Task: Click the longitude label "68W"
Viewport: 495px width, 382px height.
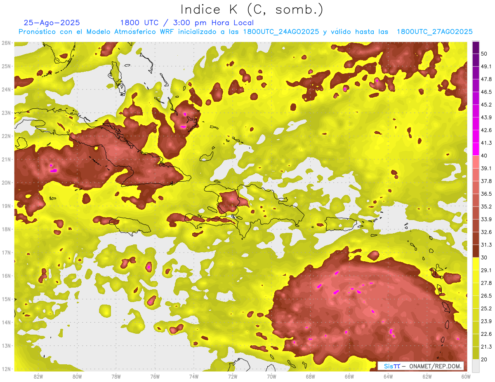Action: tap(310, 377)
